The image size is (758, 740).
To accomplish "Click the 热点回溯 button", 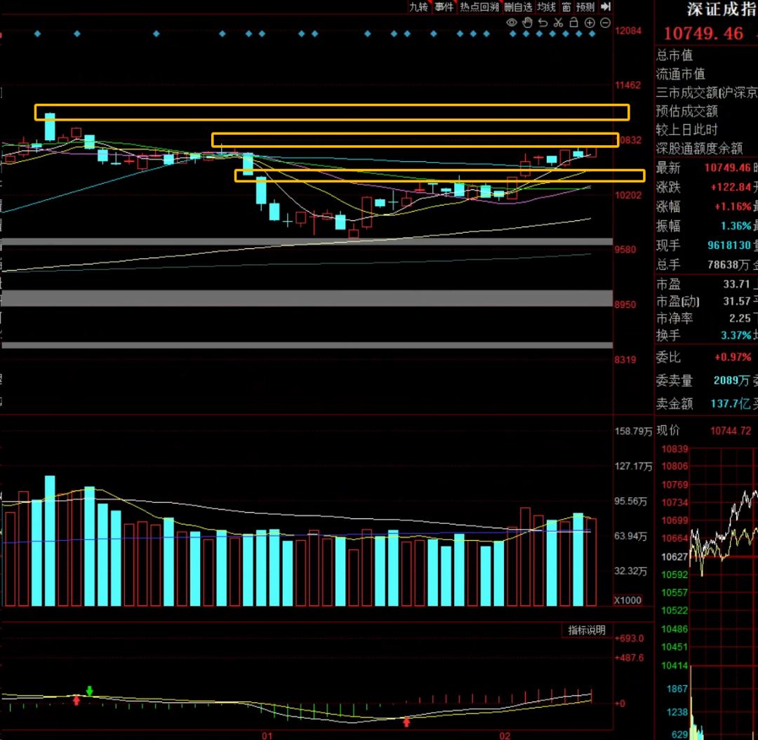I will click(479, 7).
